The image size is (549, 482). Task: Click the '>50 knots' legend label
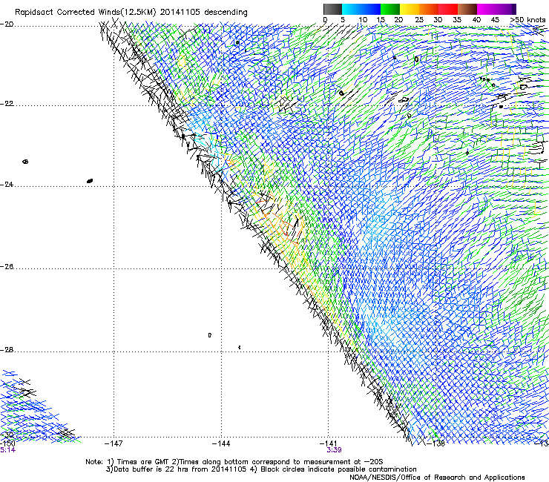pos(527,20)
